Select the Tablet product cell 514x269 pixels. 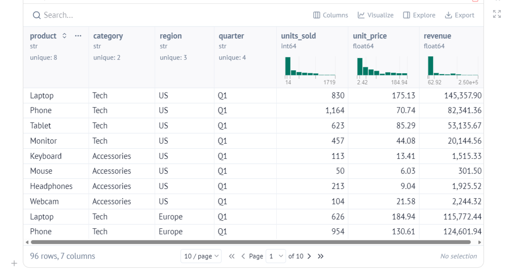click(x=56, y=126)
